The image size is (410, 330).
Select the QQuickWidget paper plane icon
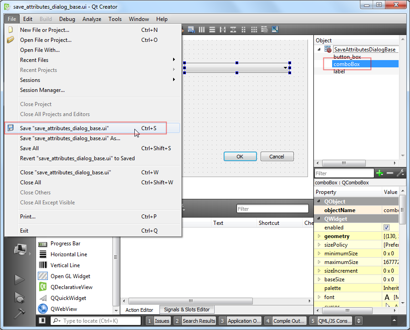point(43,298)
